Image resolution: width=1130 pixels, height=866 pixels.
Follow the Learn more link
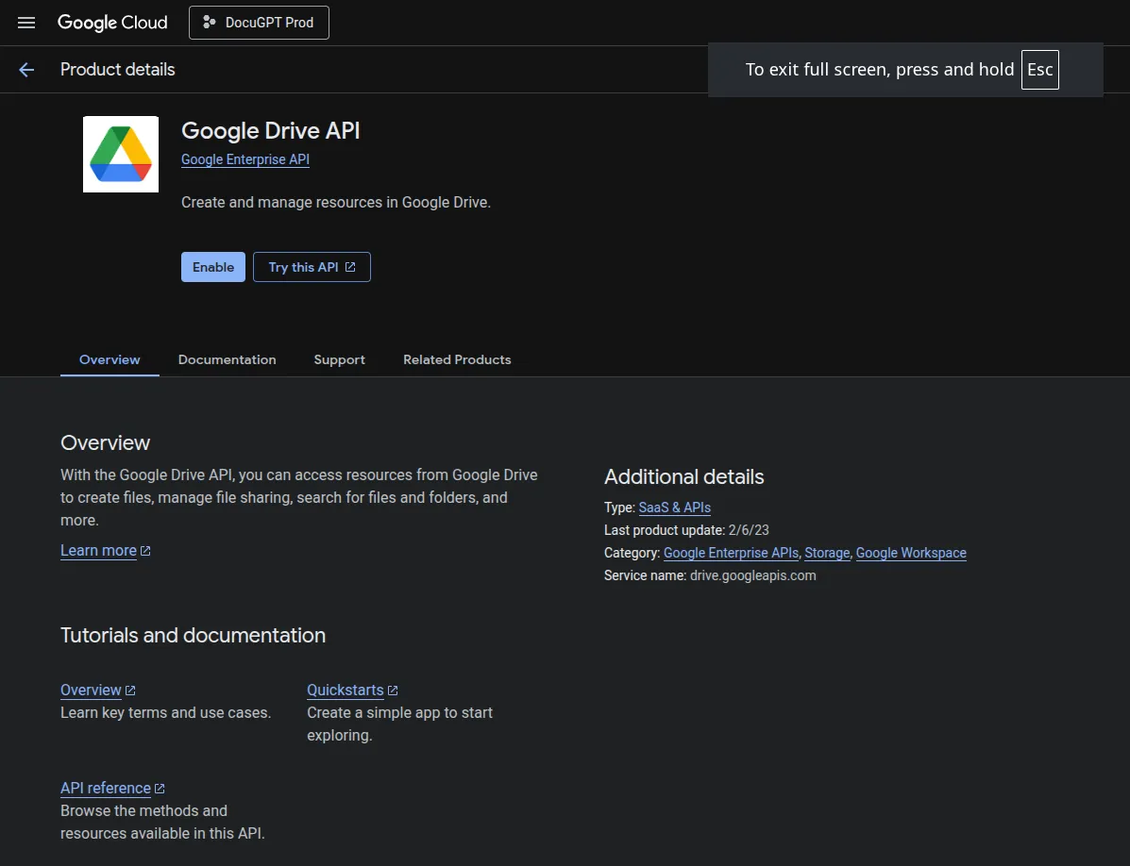click(x=105, y=551)
